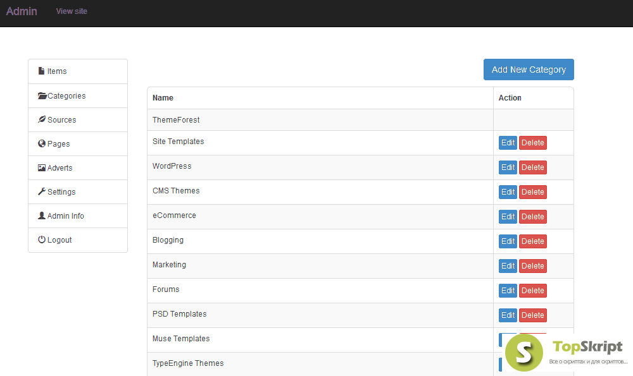The height and width of the screenshot is (376, 633).
Task: Click the Blogging name cell
Action: click(x=320, y=241)
